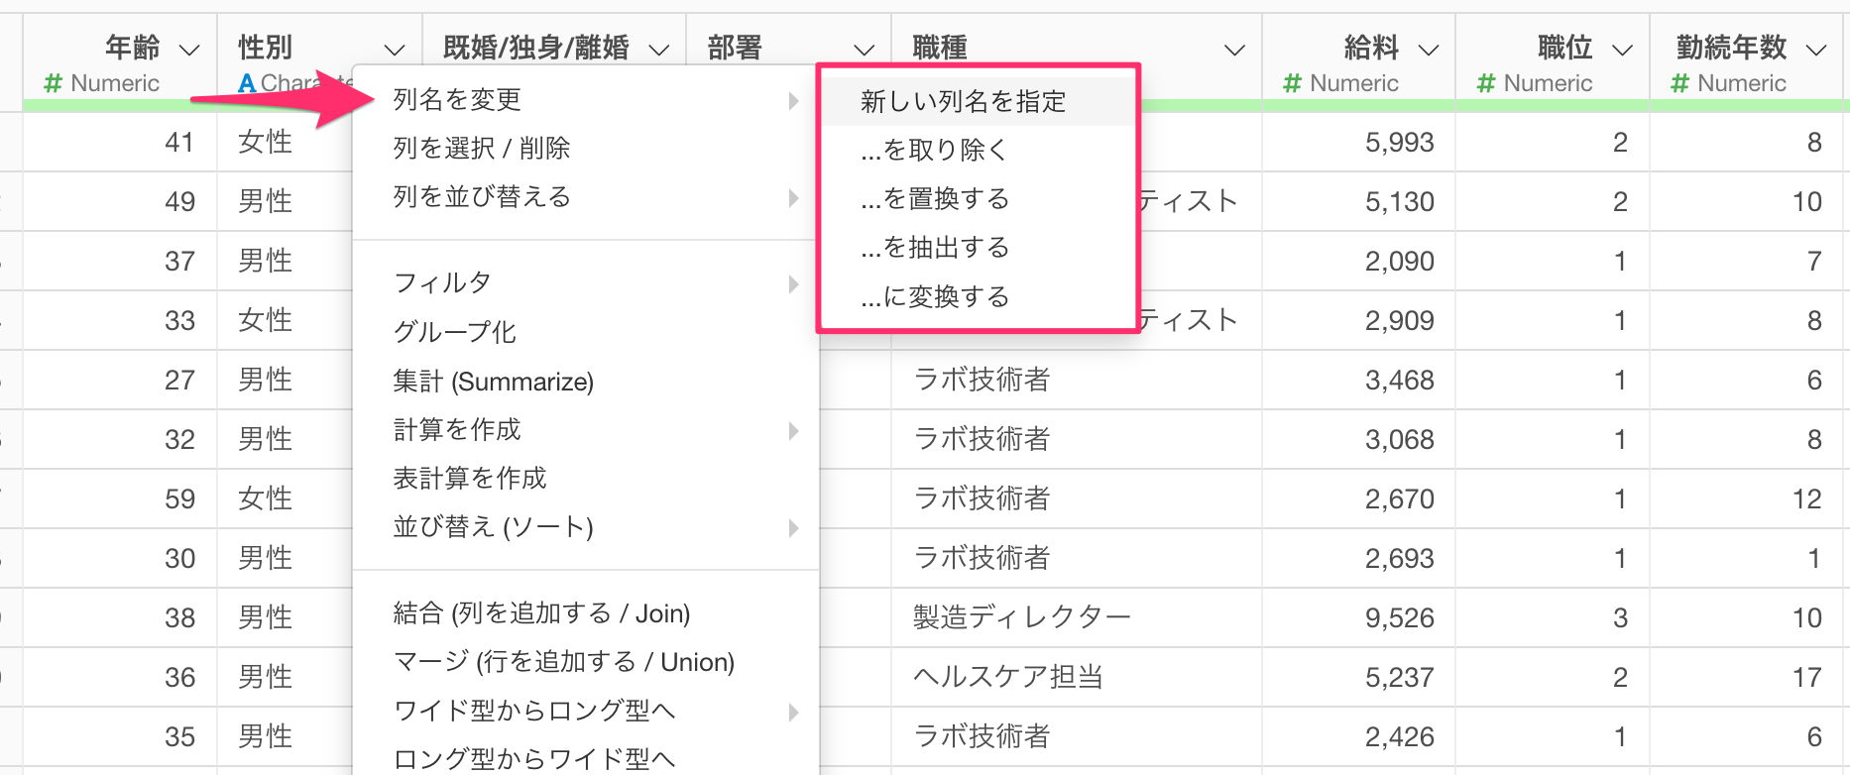Viewport: 1850px width, 775px height.
Task: Choose ...を置換する from the submenu
Action: coord(934,198)
